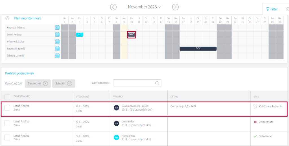Click the Zamietnuť button

coord(38,84)
